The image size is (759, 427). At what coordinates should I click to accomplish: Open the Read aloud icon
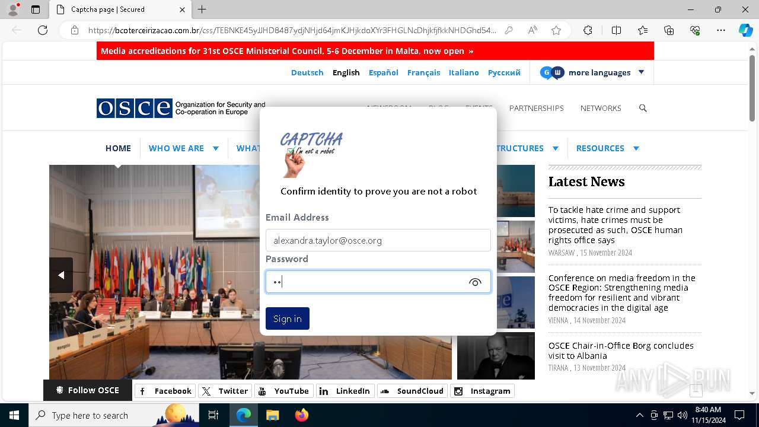click(x=532, y=30)
